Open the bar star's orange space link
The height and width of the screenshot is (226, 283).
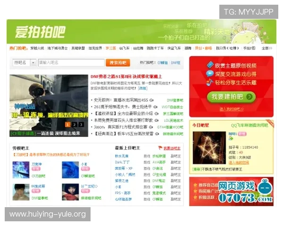point(239,162)
